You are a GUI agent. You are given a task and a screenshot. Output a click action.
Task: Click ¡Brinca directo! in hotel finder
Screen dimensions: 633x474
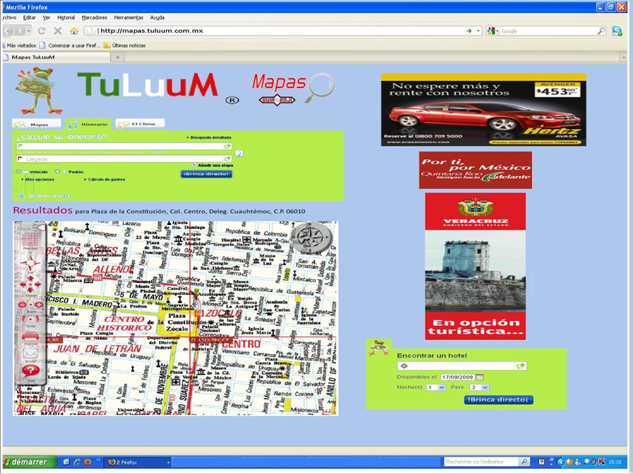498,400
